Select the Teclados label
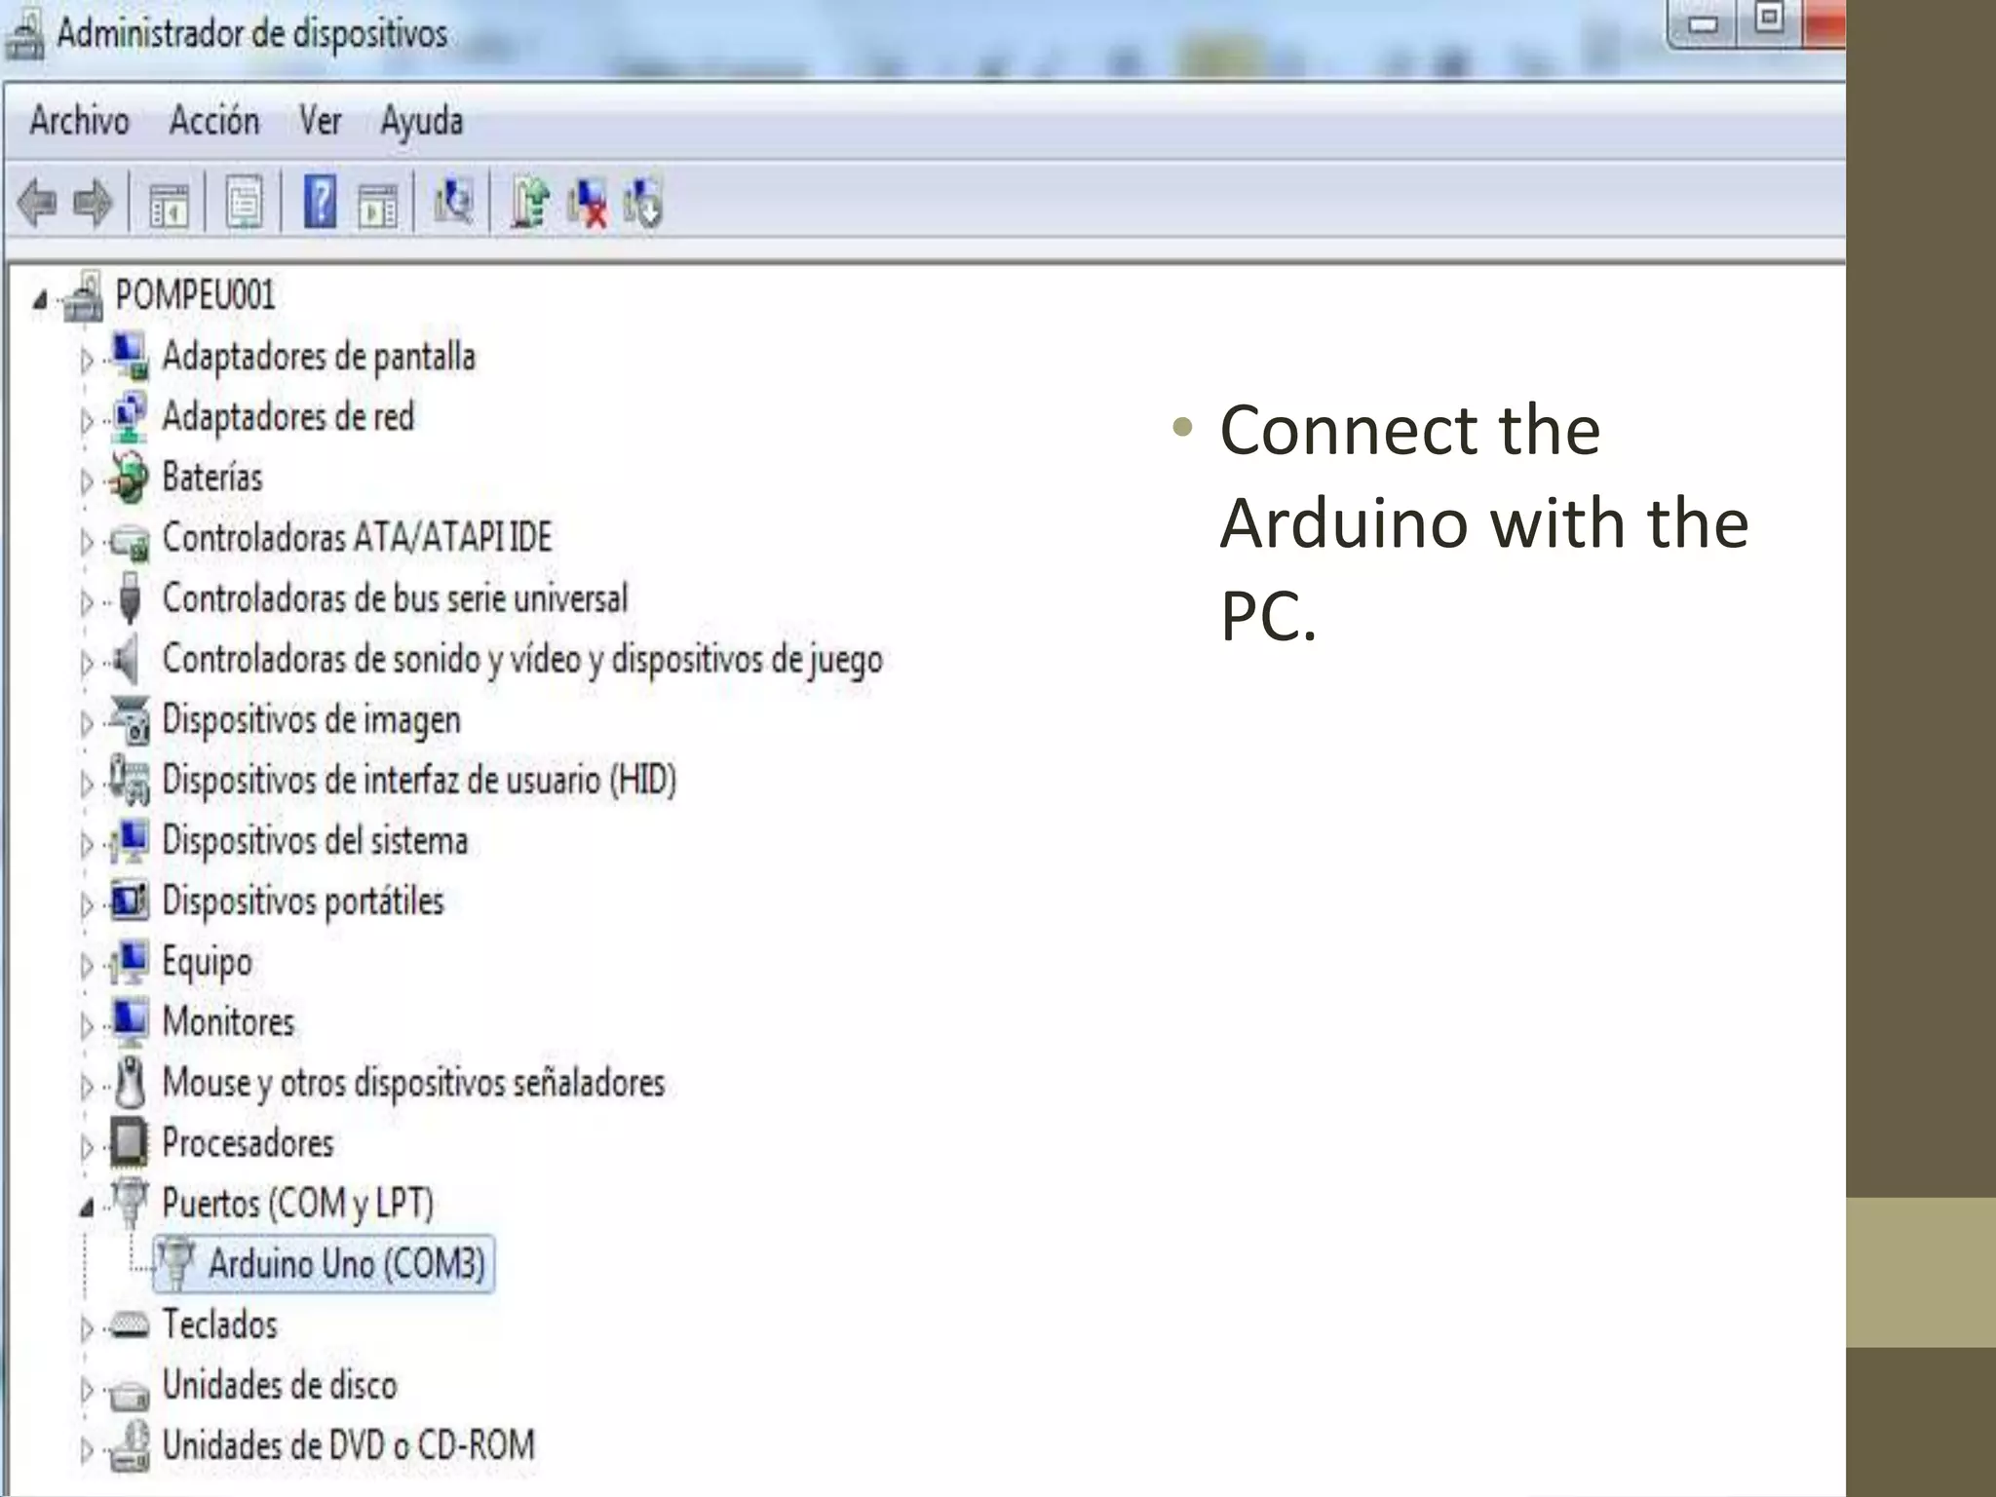This screenshot has height=1497, width=1996. pos(219,1324)
